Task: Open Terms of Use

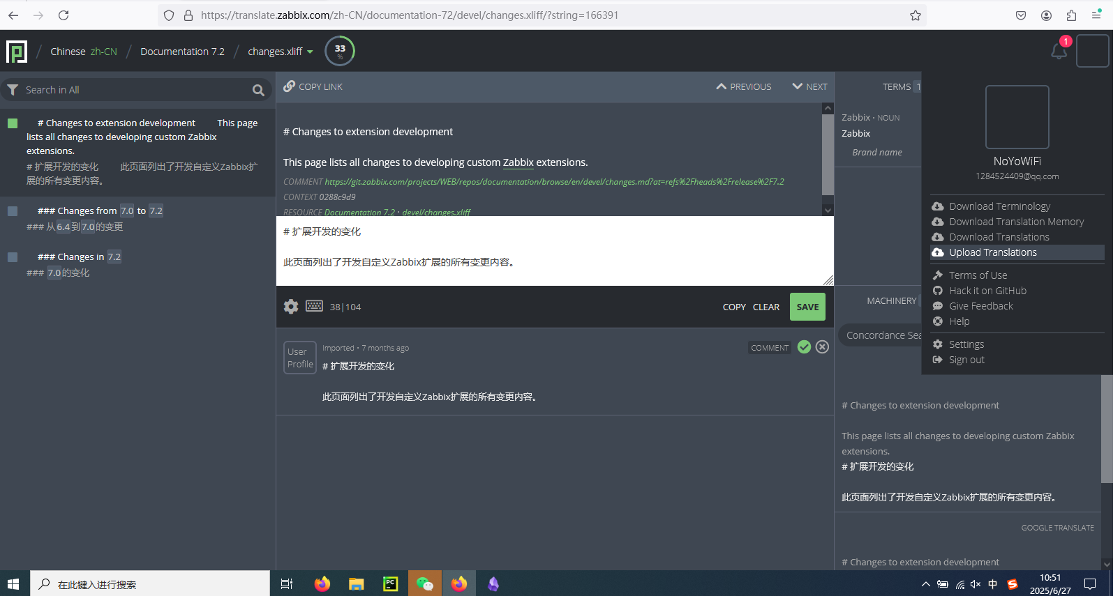Action: [x=970, y=275]
